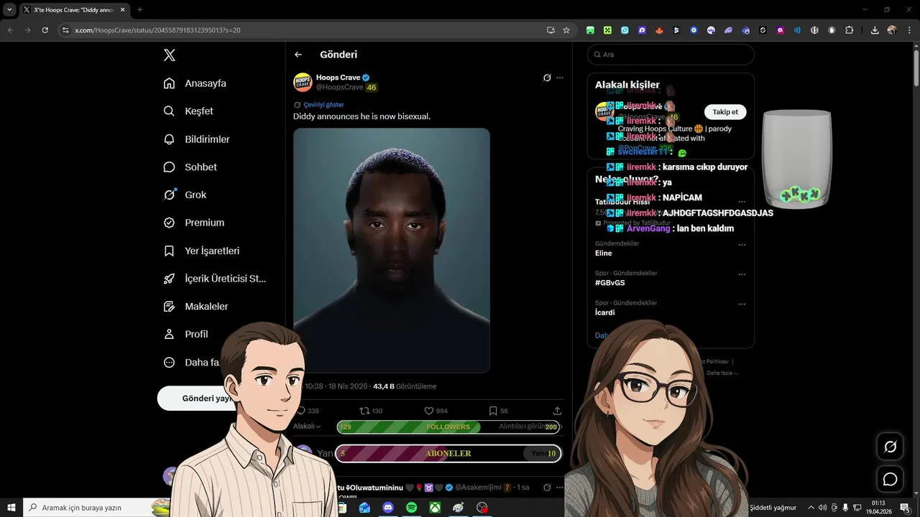Image resolution: width=920 pixels, height=517 pixels.
Task: Open the browser Downloads icon
Action: pos(875,30)
